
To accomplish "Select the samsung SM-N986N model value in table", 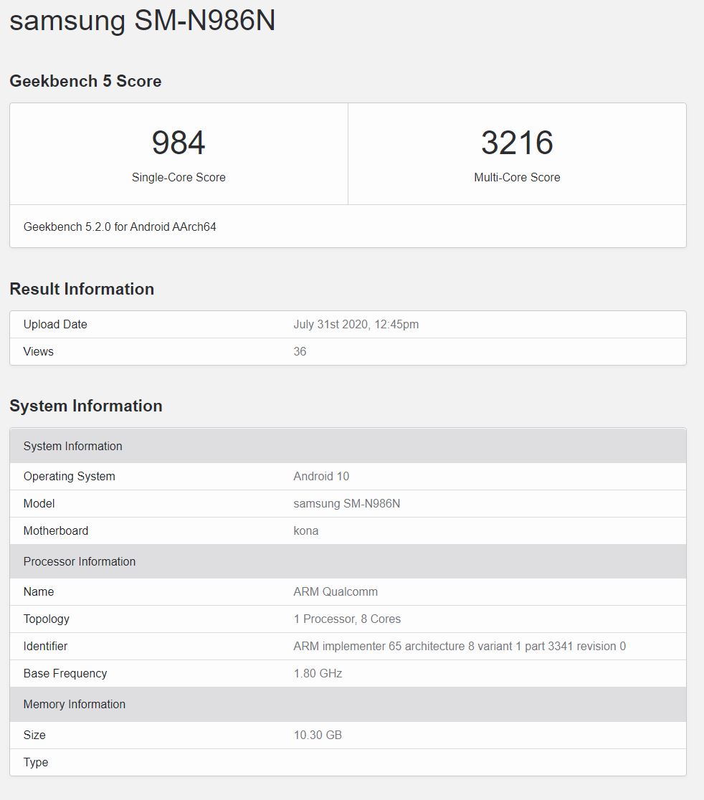I will pyautogui.click(x=346, y=503).
